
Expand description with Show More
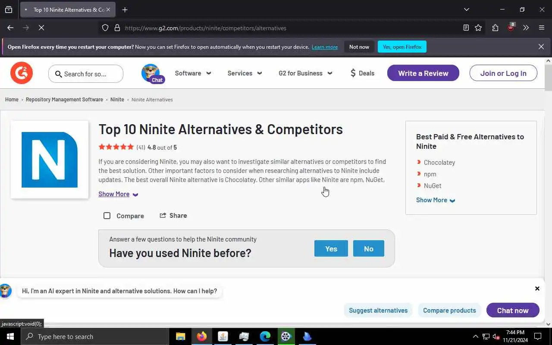click(118, 194)
